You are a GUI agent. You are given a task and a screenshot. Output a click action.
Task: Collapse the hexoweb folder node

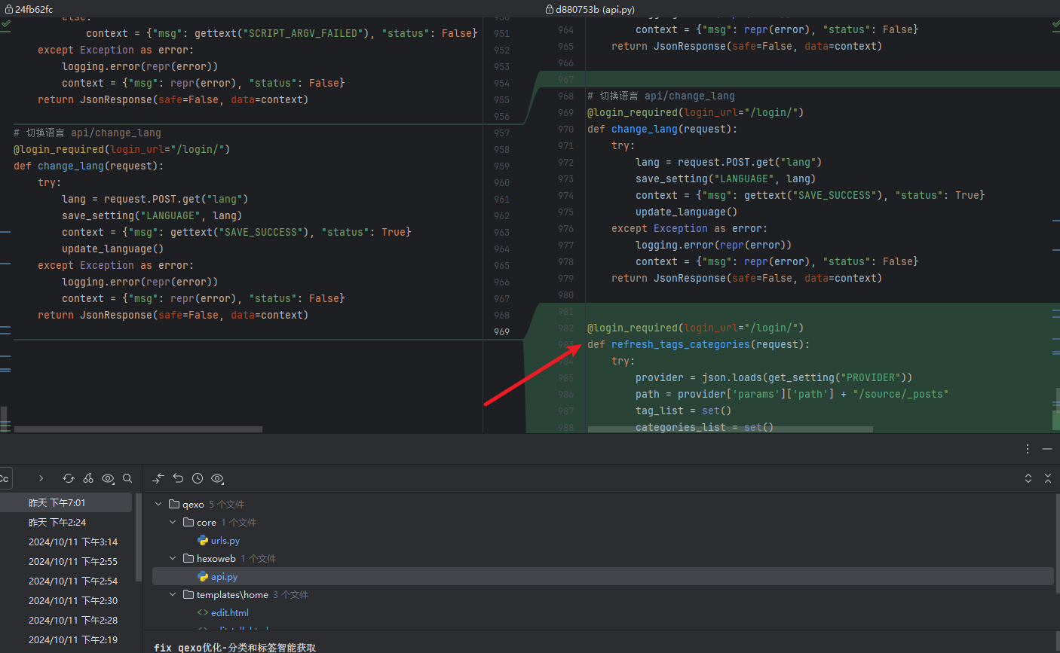click(x=173, y=558)
